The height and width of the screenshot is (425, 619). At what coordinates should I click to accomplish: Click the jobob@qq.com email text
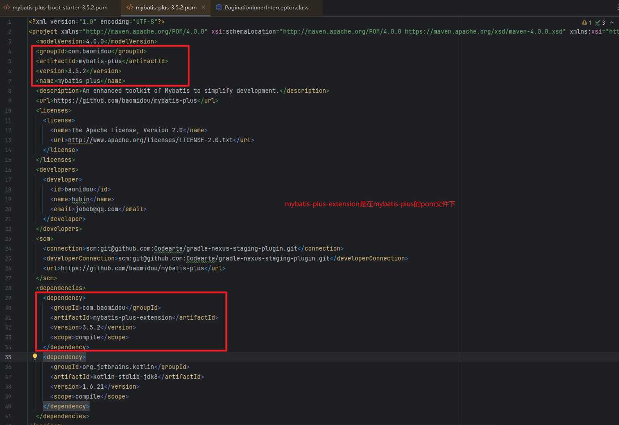pos(96,209)
